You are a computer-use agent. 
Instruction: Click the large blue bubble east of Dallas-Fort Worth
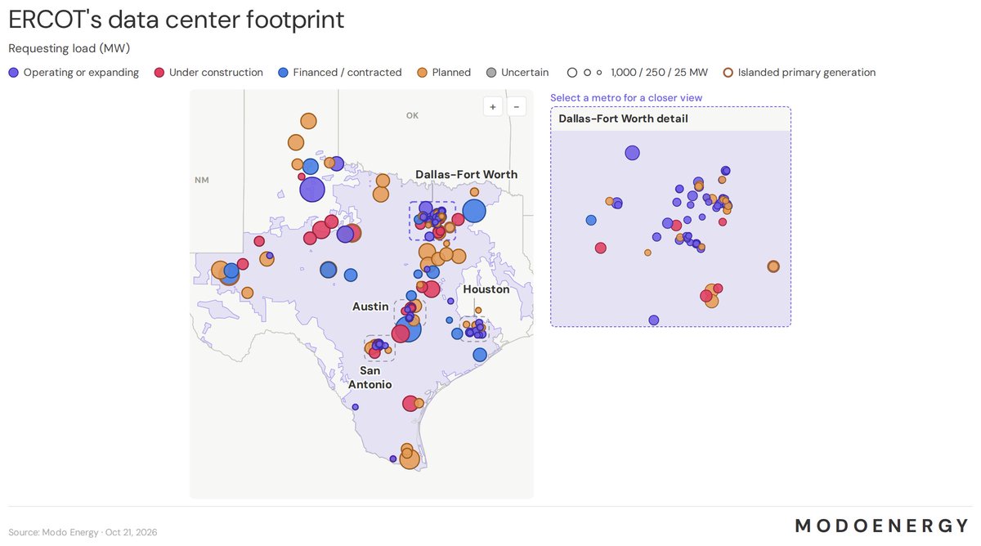click(x=474, y=211)
